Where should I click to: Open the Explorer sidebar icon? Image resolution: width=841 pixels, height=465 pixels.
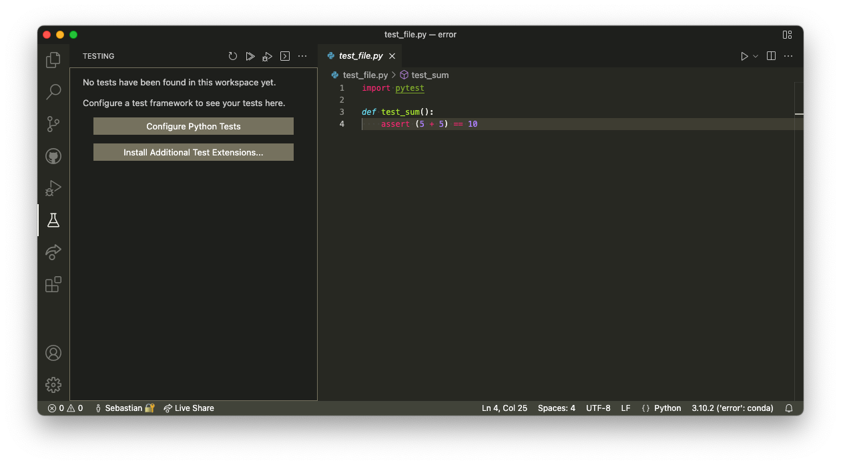(x=53, y=59)
